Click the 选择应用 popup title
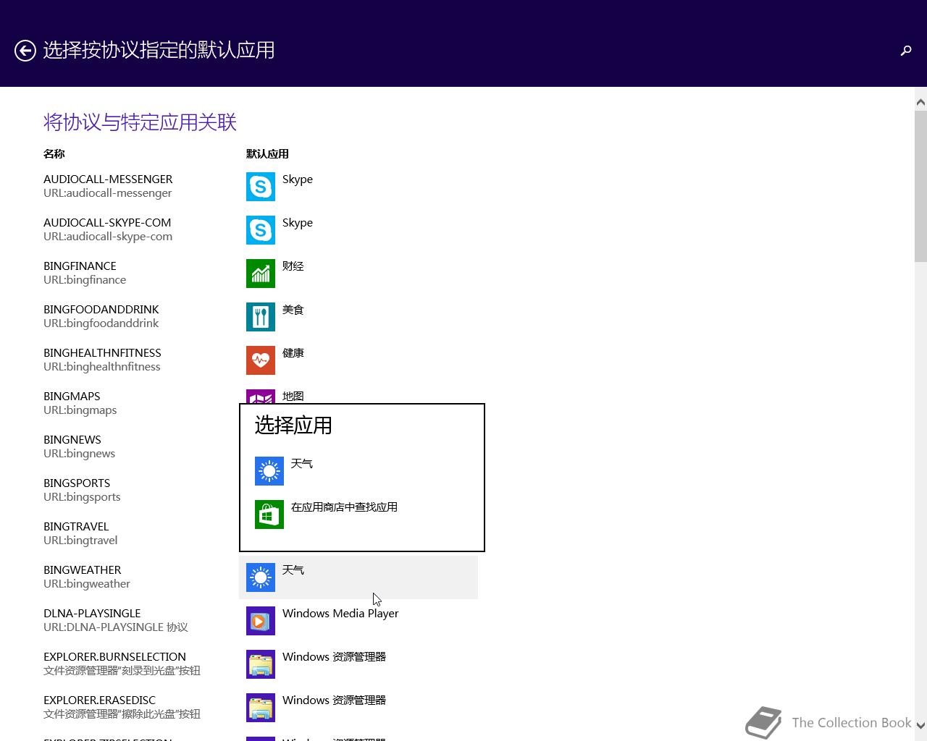 [x=293, y=425]
